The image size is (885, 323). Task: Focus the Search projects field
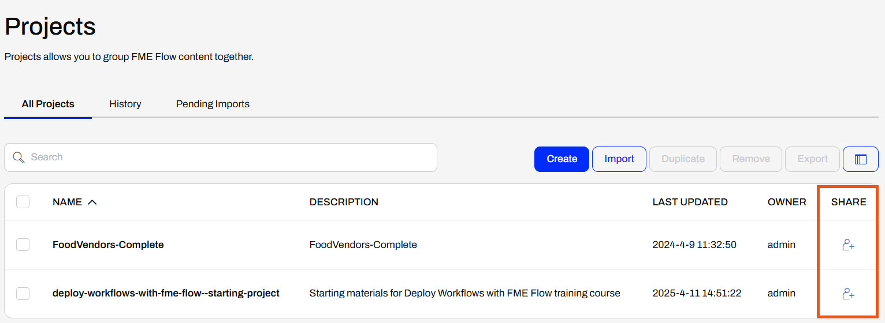pos(231,157)
